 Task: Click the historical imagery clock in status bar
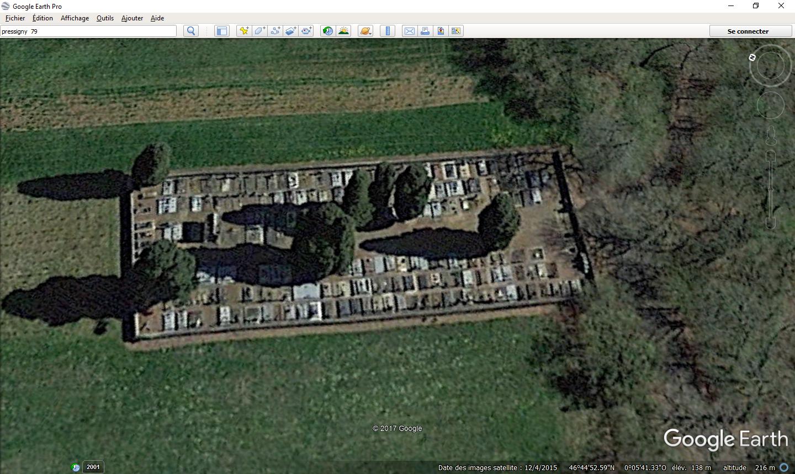click(x=76, y=467)
